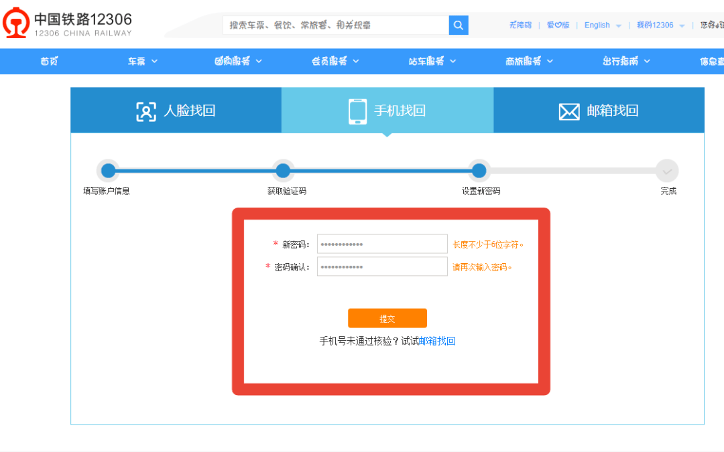Viewport: 724px width, 452px height.
Task: Open the English language dropdown
Action: pyautogui.click(x=602, y=25)
